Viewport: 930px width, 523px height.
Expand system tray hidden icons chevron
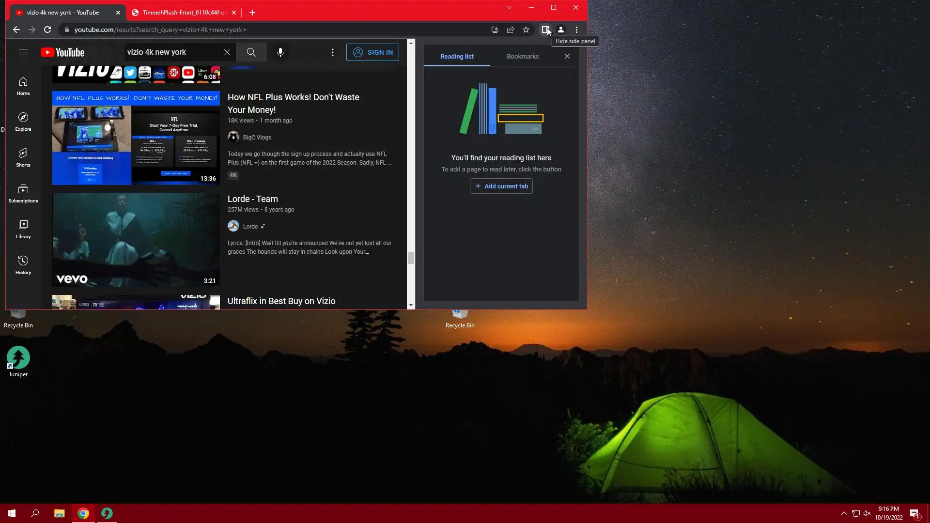[x=844, y=513]
